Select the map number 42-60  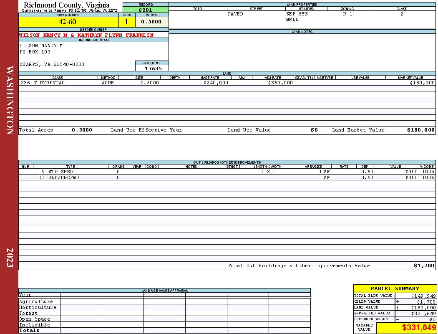pyautogui.click(x=67, y=22)
